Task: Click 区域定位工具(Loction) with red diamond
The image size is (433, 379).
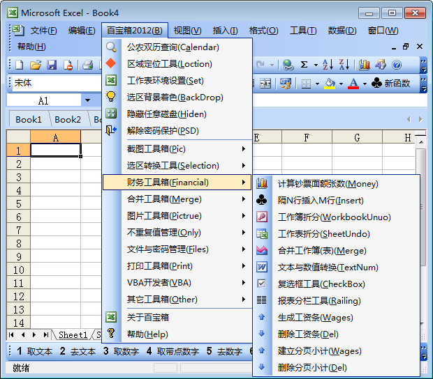Action: (x=177, y=64)
